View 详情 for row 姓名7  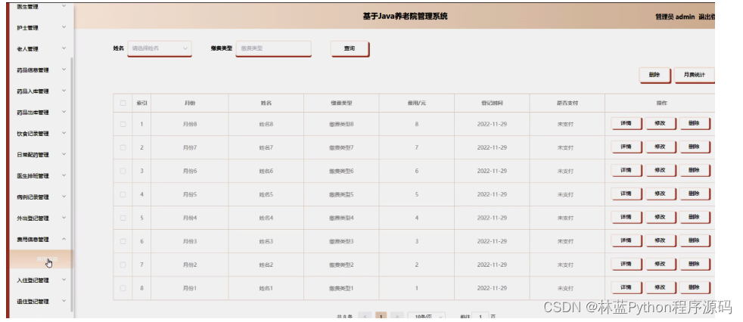(x=626, y=147)
